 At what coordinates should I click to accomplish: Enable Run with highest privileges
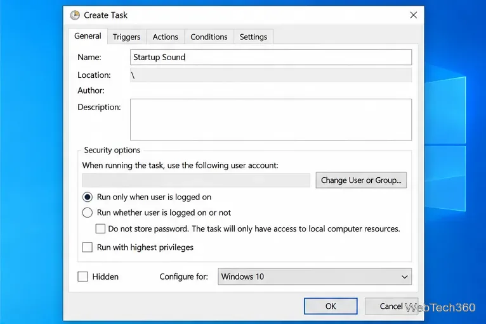[x=88, y=247]
